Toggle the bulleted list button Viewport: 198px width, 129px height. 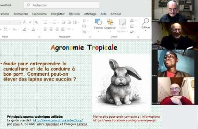click(x=45, y=22)
